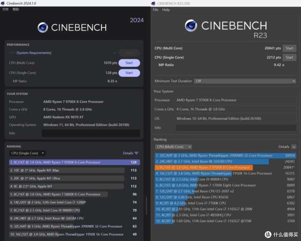Screen dimensions: 301x241
Task: Open the File menu in Cinebench R23
Action: click(156, 9)
